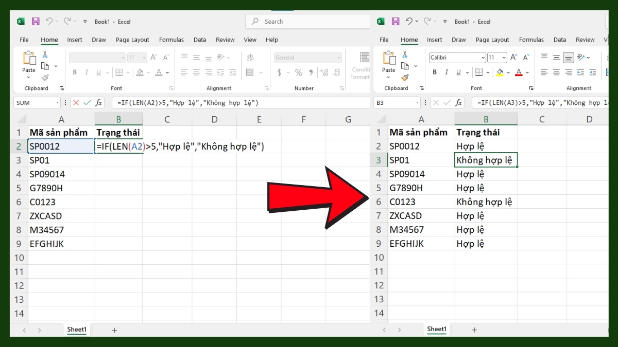Click the Enter checkmark in the formula bar
618x347 pixels.
click(87, 102)
